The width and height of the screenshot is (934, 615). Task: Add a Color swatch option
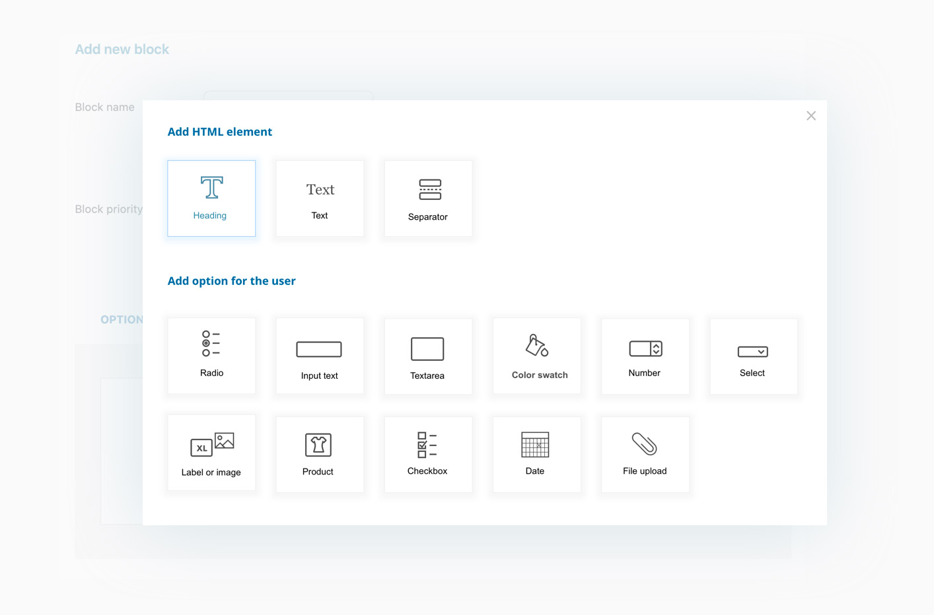coord(536,356)
